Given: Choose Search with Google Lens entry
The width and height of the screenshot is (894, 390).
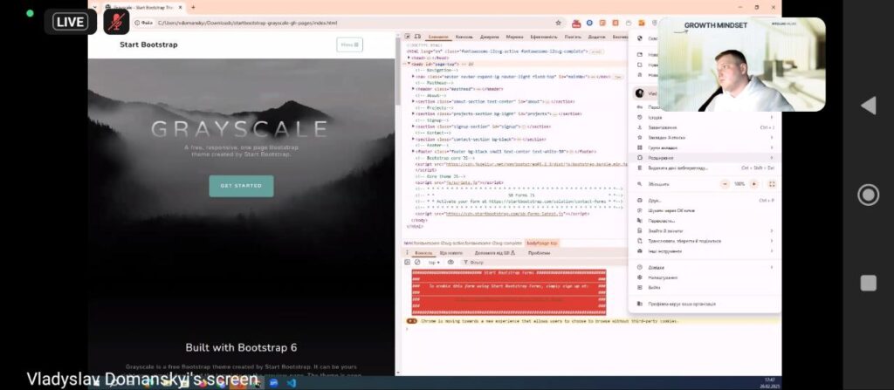Looking at the screenshot, I should click(x=705, y=210).
